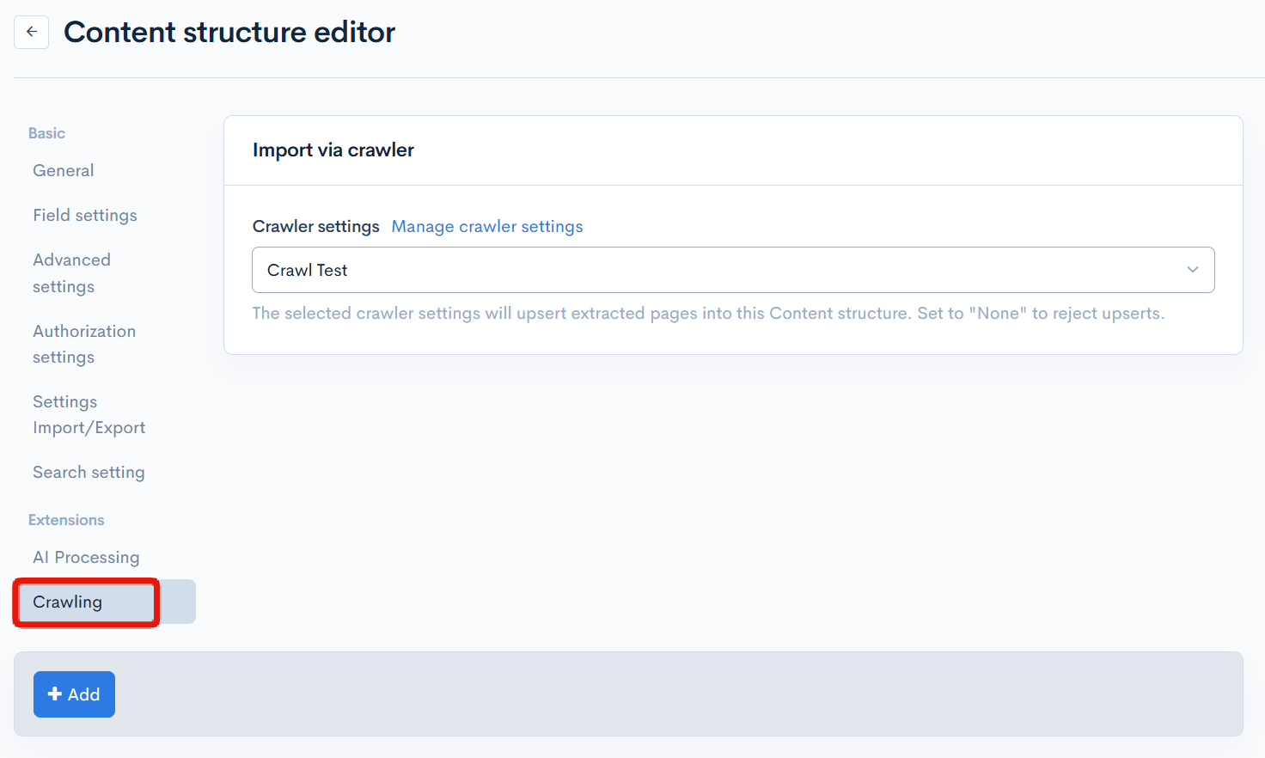Image resolution: width=1265 pixels, height=758 pixels.
Task: Open Advanced settings in sidebar
Action: (x=72, y=272)
